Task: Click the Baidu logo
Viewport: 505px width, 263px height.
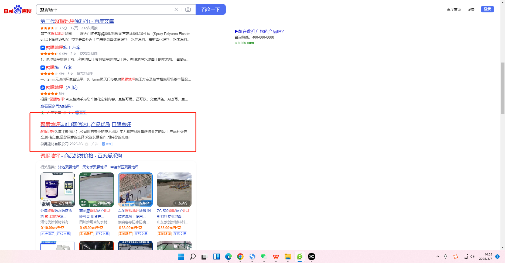Action: (x=18, y=10)
